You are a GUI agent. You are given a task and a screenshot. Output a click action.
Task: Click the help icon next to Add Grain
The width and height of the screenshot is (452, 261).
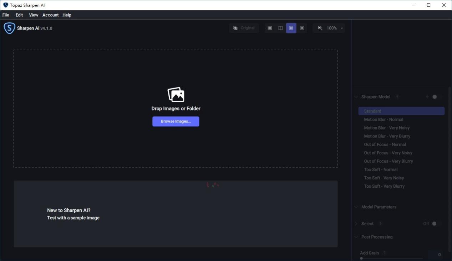pyautogui.click(x=385, y=253)
